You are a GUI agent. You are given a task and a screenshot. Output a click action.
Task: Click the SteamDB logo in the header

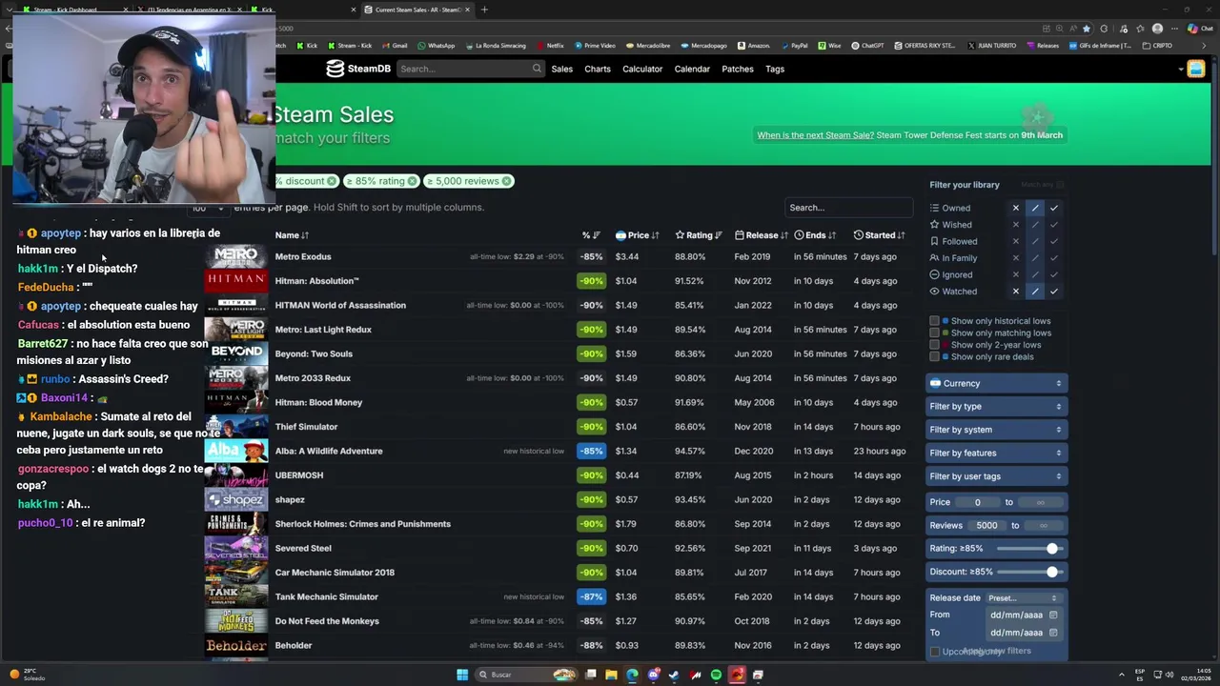(358, 69)
